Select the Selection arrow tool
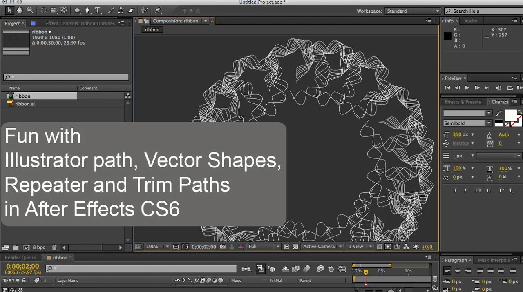 click(x=9, y=10)
